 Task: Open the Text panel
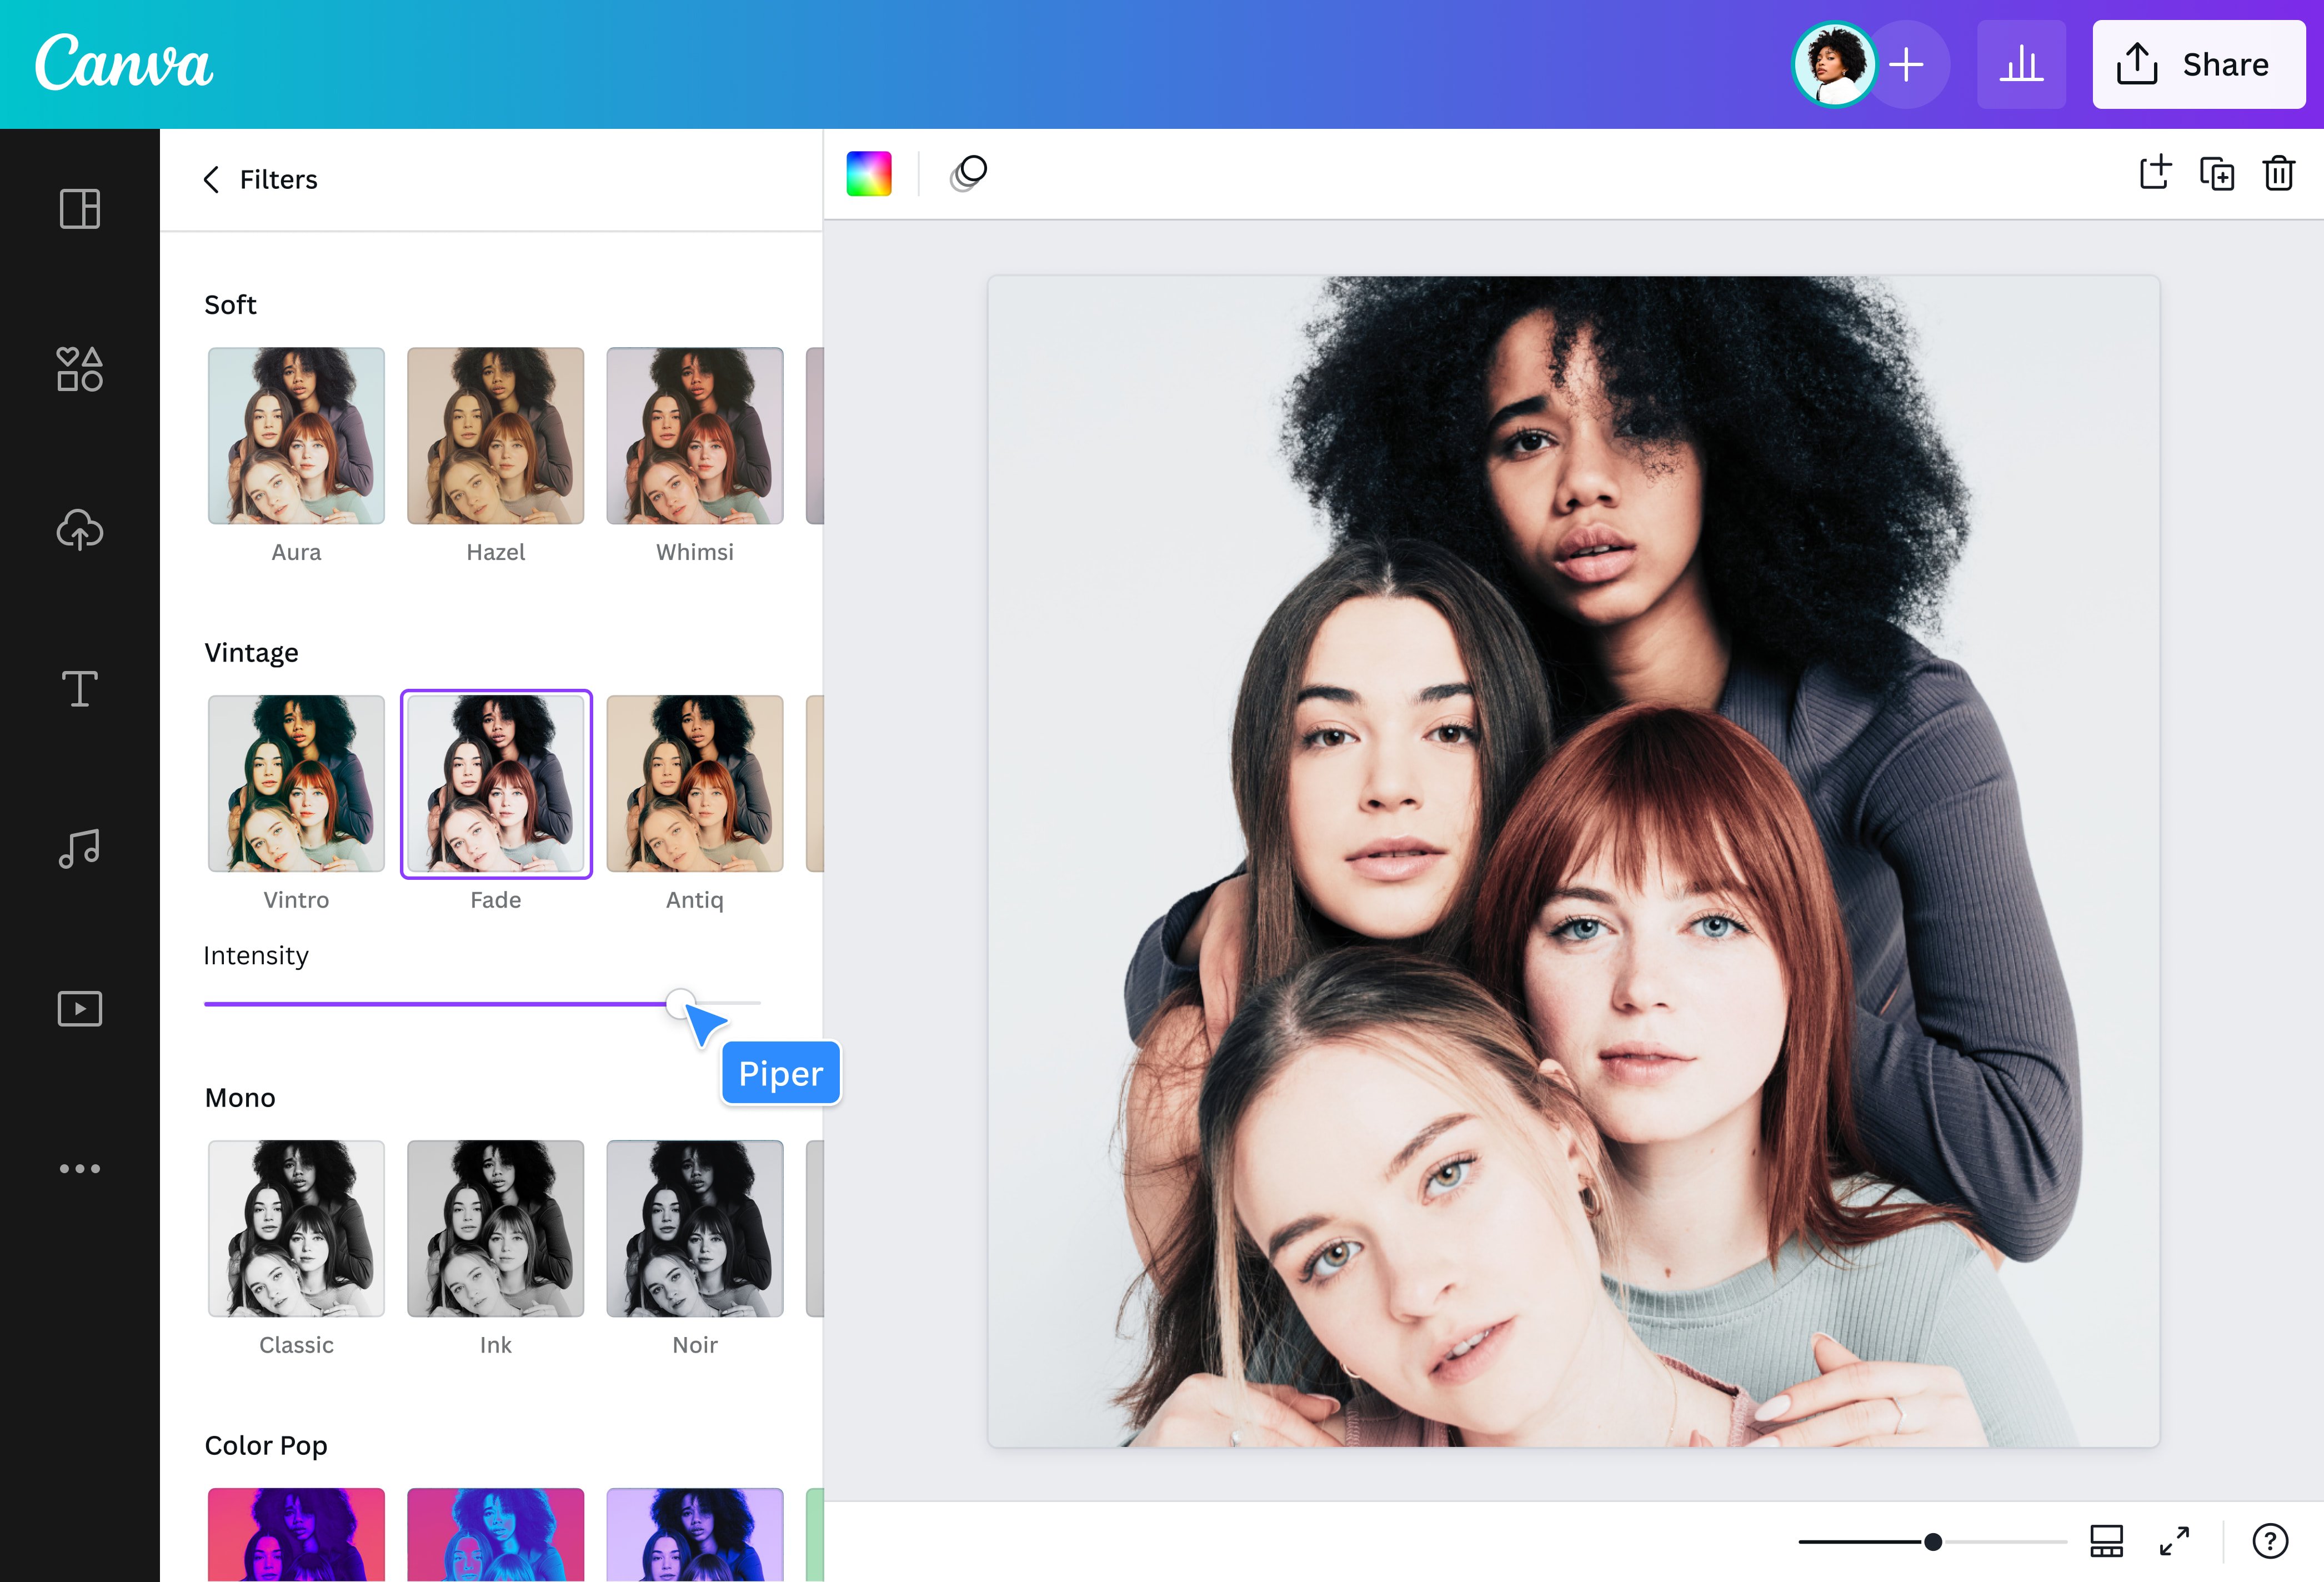point(79,688)
